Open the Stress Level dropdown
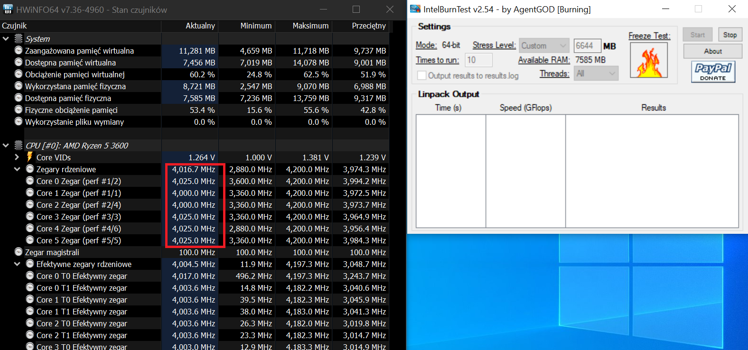 [x=544, y=46]
